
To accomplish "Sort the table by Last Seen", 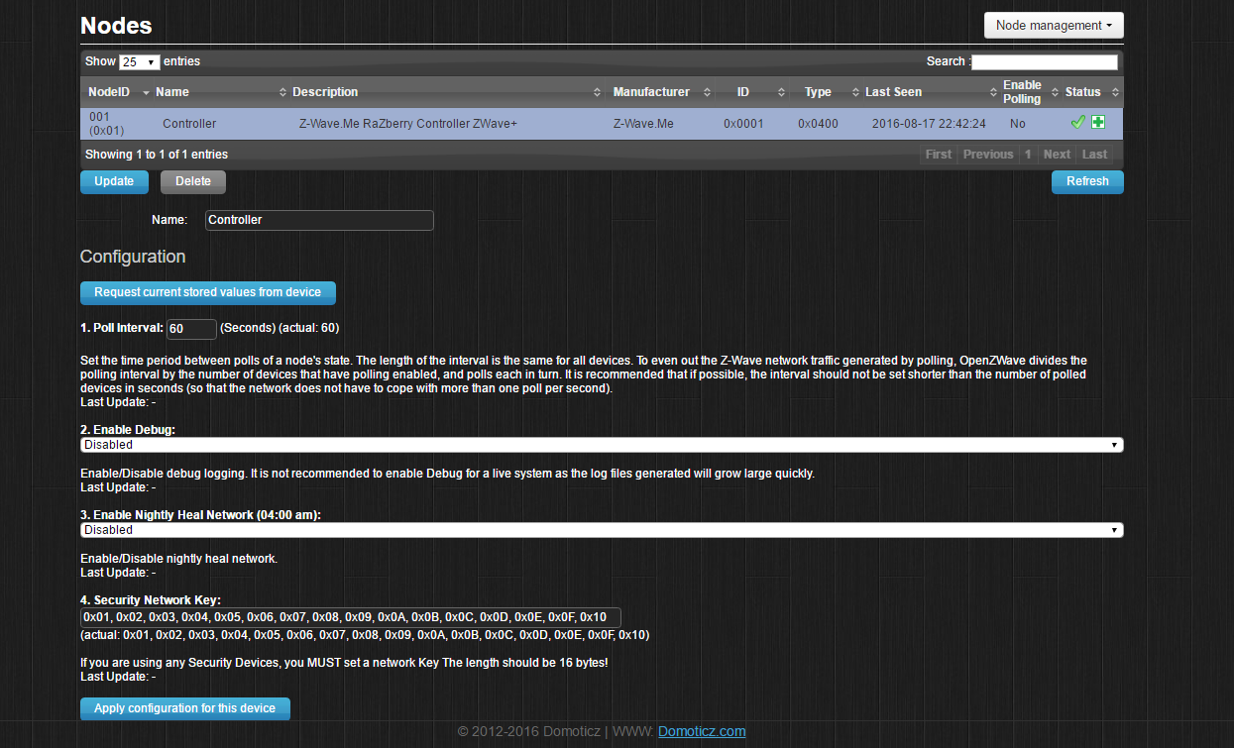I will pyautogui.click(x=893, y=92).
